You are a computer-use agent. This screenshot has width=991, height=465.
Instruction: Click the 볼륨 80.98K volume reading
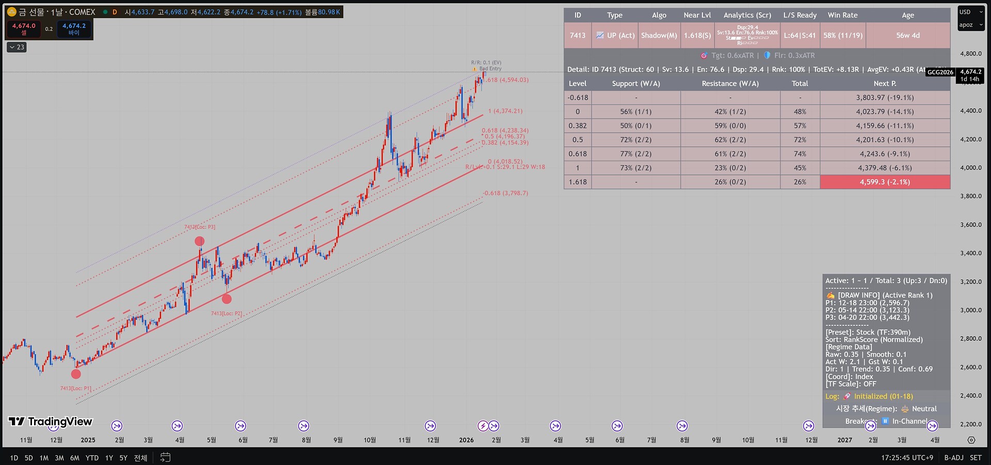pyautogui.click(x=323, y=12)
